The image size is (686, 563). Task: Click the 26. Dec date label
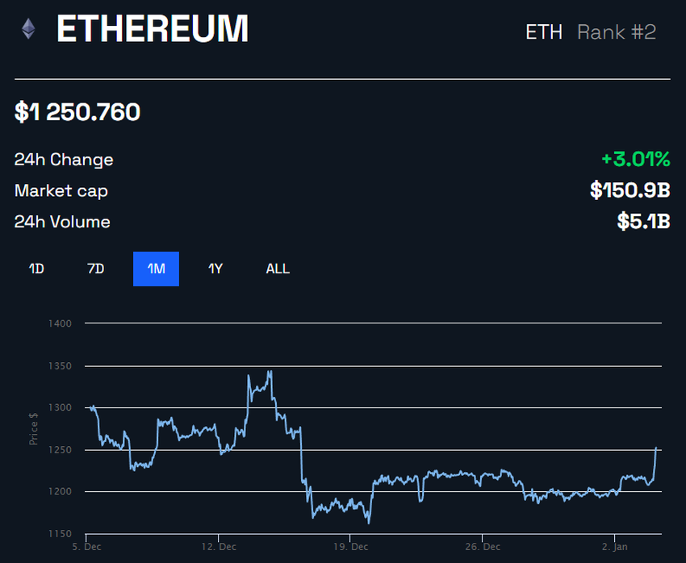[x=483, y=547]
